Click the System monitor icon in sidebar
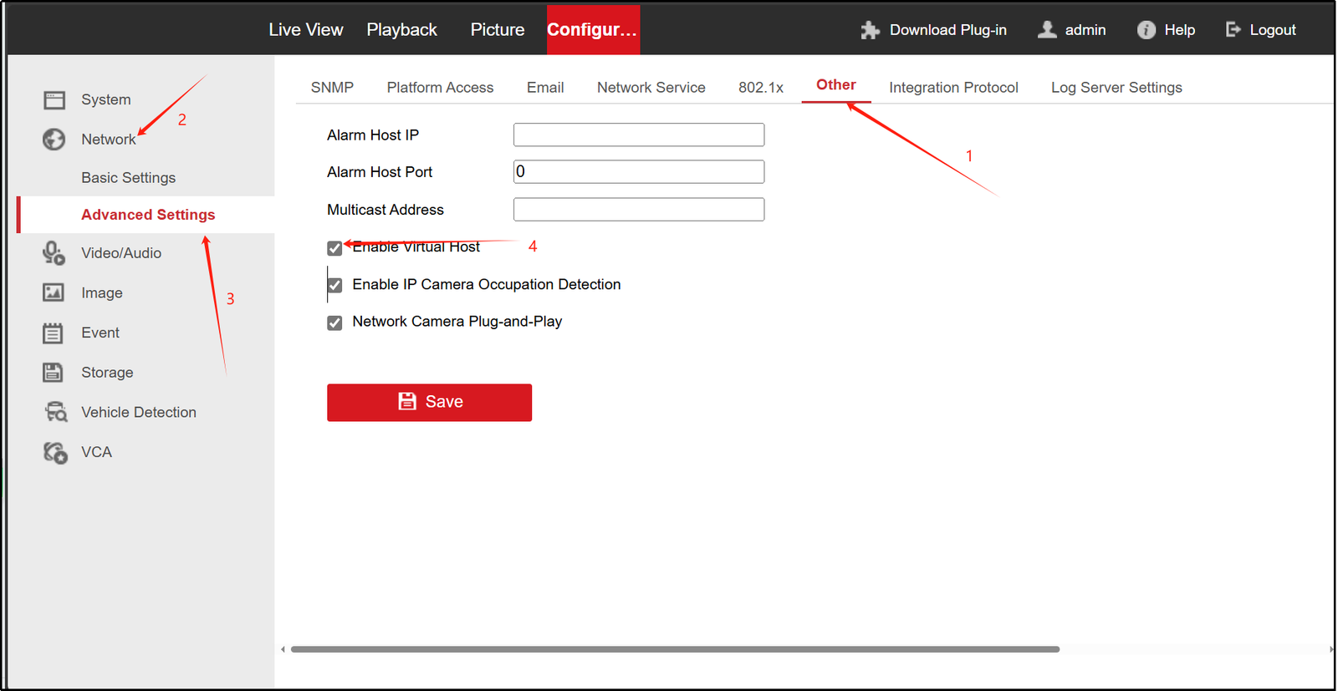 [x=54, y=100]
